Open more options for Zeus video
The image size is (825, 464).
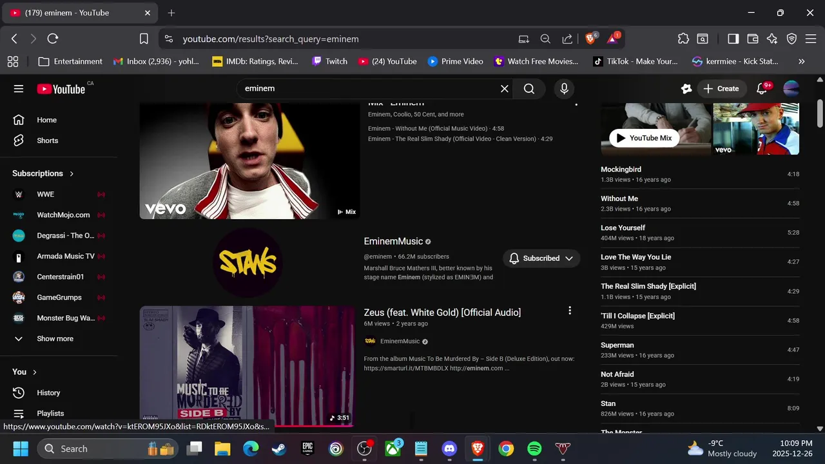pos(569,311)
